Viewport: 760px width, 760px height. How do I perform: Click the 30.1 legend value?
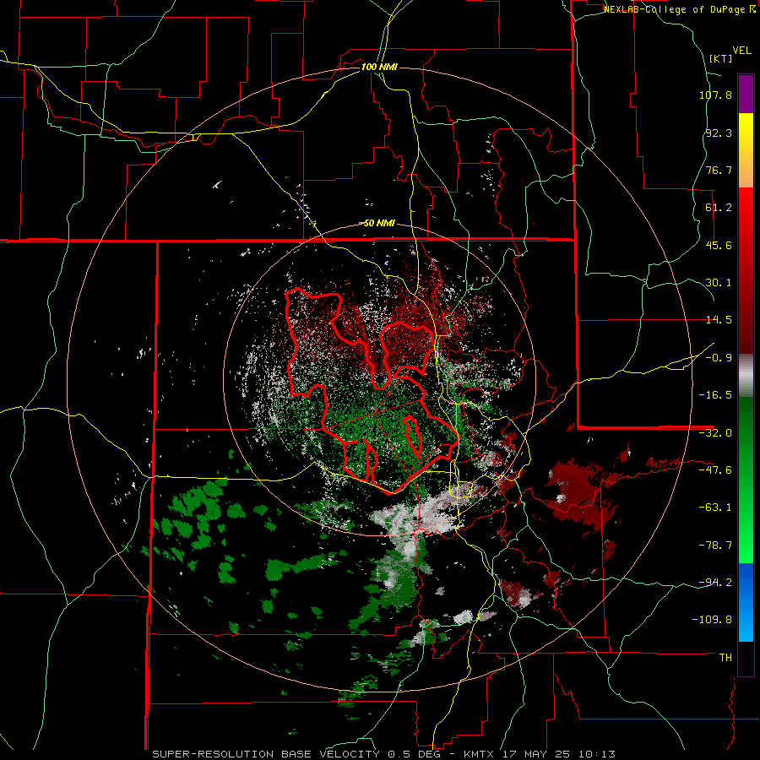(719, 283)
